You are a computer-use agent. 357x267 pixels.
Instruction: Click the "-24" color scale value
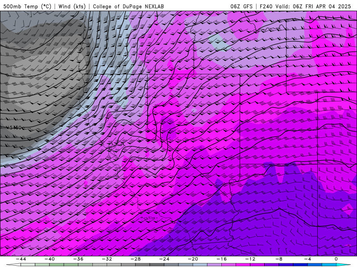(x=164, y=259)
